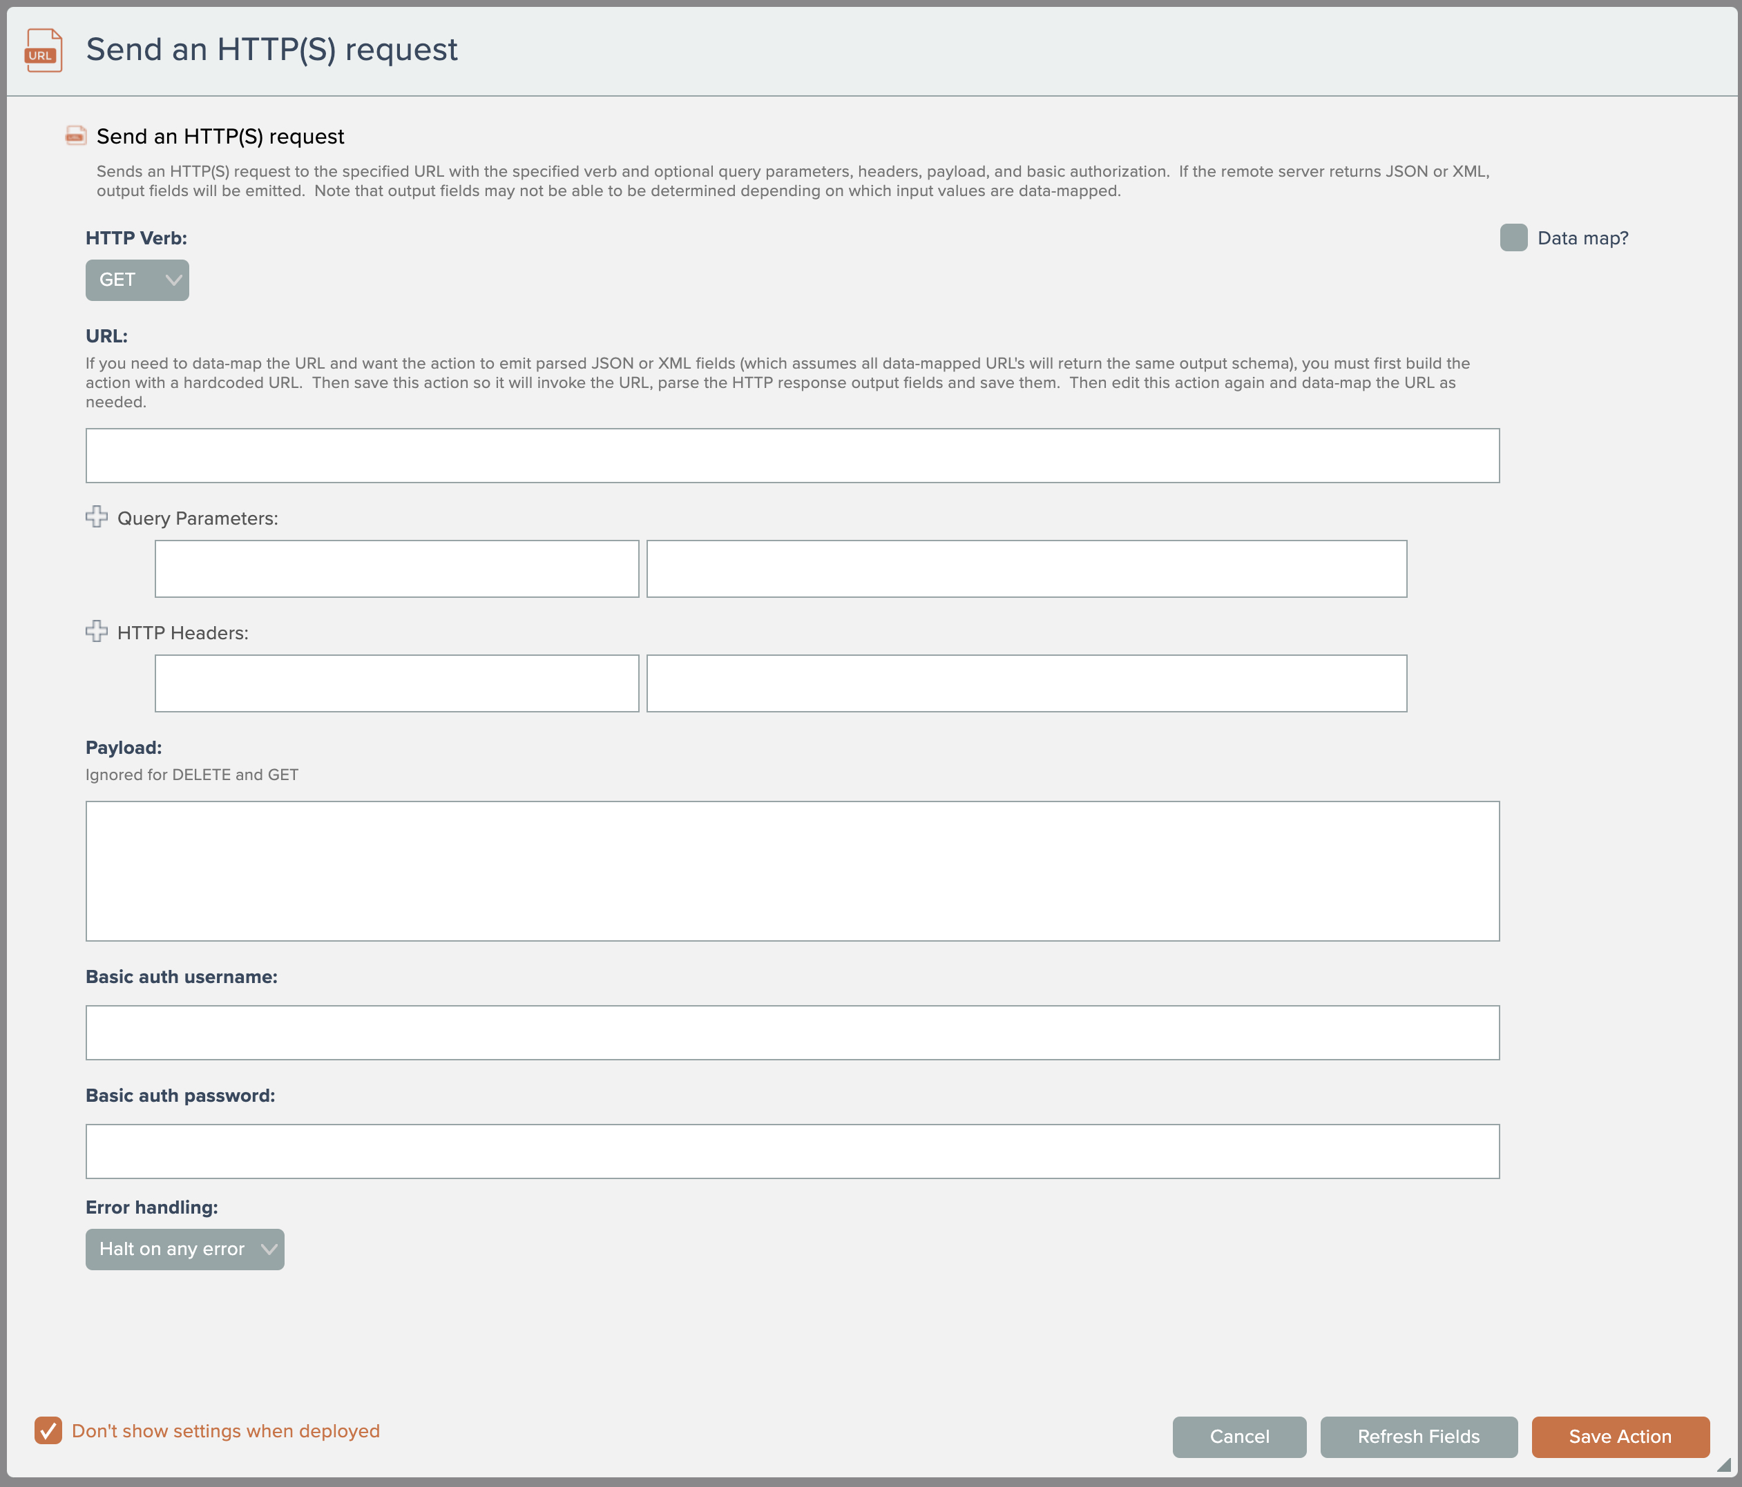
Task: Open Halt on any error dropdown
Action: coord(185,1250)
